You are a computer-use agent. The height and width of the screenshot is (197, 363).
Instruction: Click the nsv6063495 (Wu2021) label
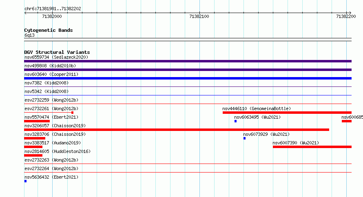[x=257, y=117]
